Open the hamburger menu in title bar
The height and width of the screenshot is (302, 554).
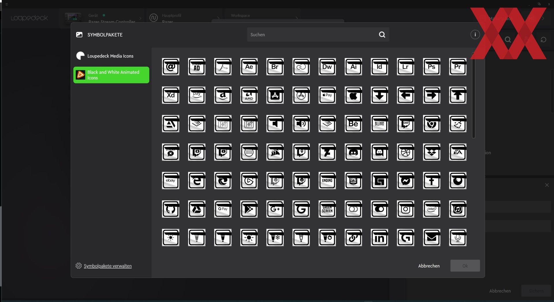click(x=7, y=4)
